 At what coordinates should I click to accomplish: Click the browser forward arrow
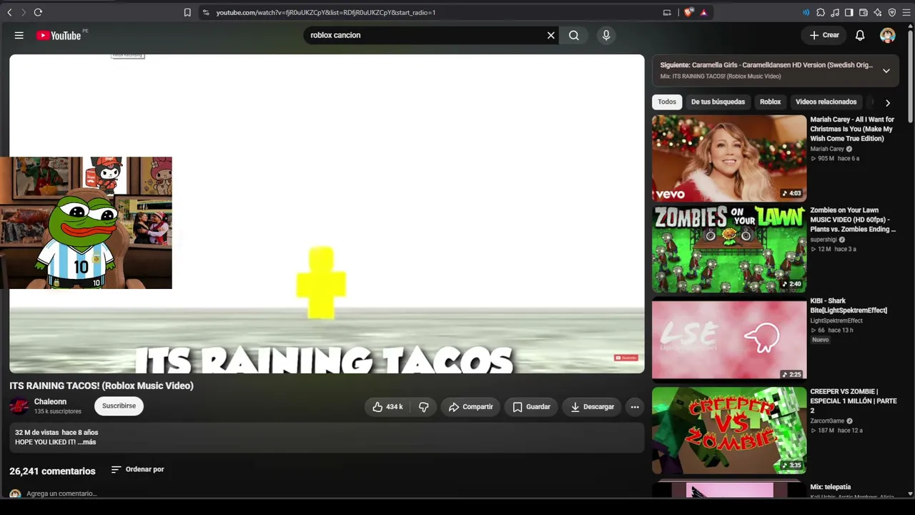(23, 12)
